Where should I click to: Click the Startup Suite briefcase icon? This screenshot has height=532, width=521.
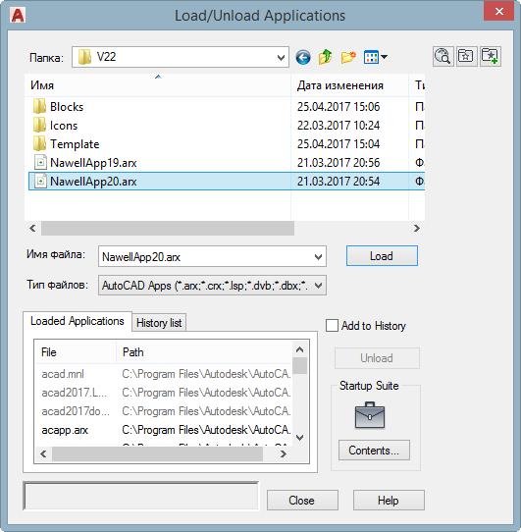pyautogui.click(x=370, y=415)
